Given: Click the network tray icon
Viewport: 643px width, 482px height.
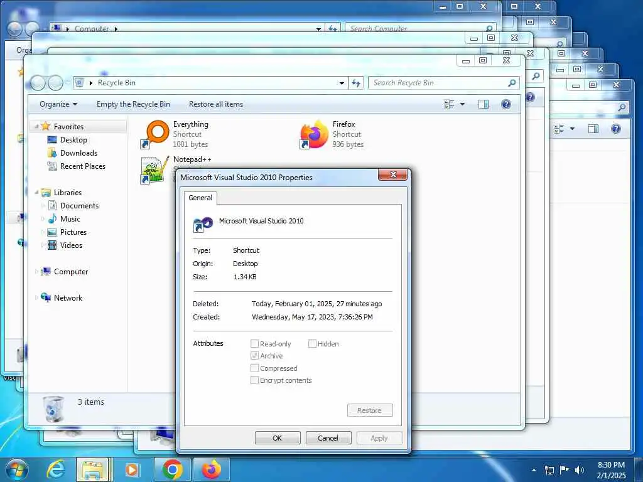Looking at the screenshot, I should (x=549, y=470).
